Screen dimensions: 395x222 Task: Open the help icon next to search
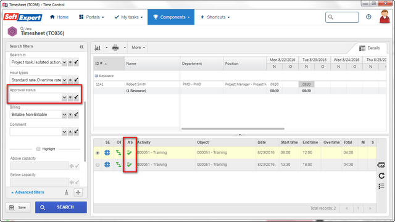[x=368, y=17]
